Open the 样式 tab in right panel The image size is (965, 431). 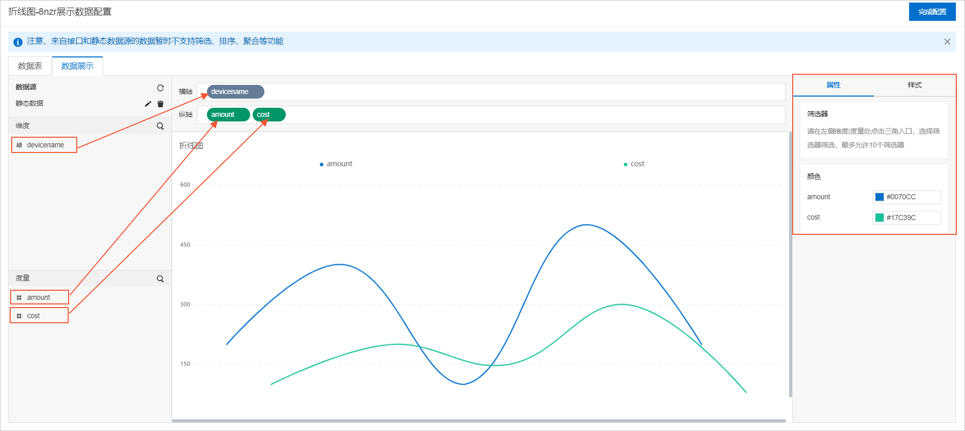(x=915, y=85)
